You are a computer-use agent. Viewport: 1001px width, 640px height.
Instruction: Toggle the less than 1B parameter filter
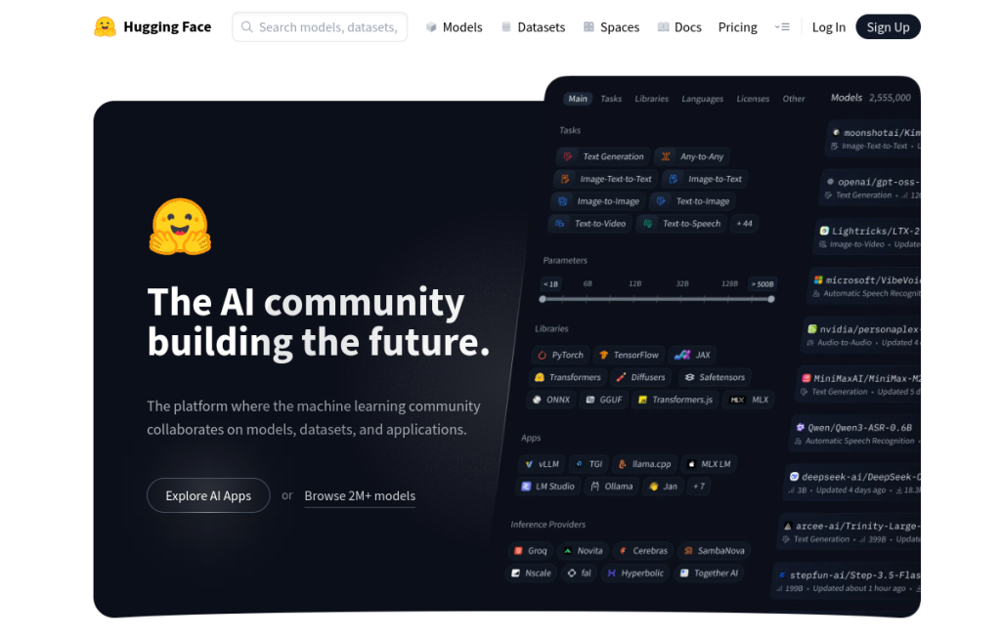tap(550, 284)
